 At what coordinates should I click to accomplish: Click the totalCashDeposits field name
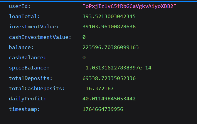(37, 88)
